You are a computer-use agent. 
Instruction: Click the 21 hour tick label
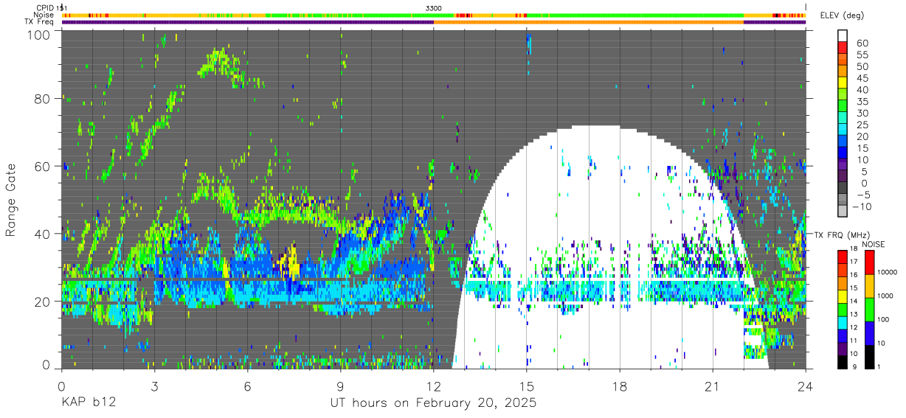click(x=713, y=386)
